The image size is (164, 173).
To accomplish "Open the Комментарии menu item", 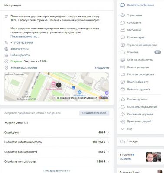I will 140,38.
